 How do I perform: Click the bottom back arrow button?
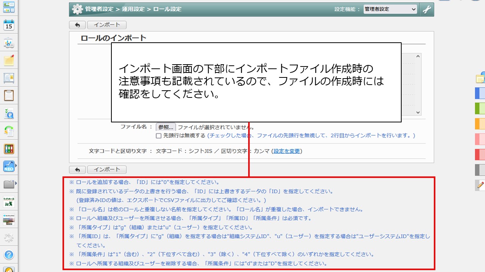pos(77,170)
